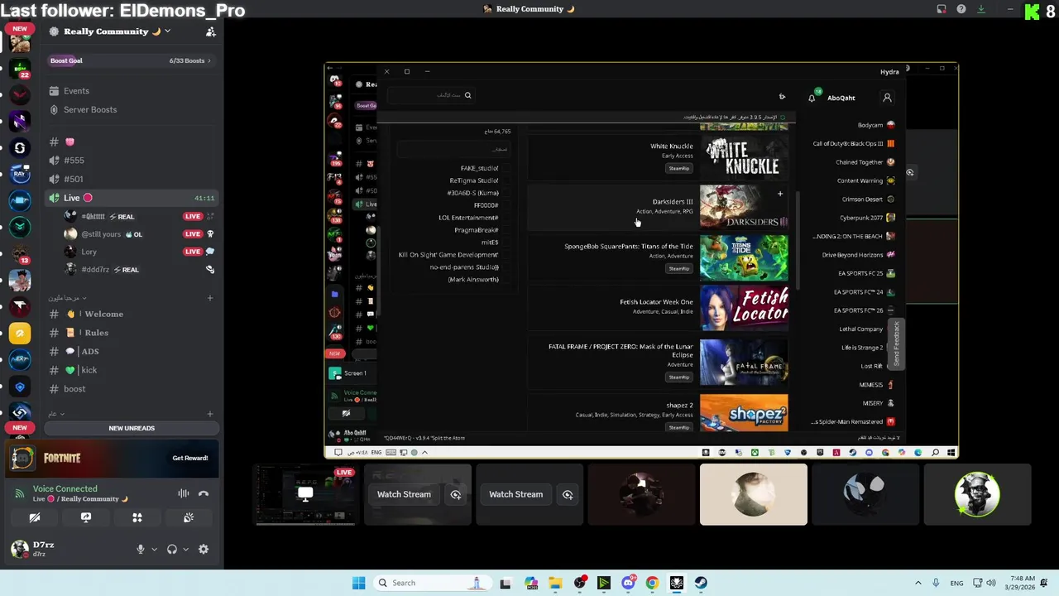Viewport: 1059px width, 596px height.
Task: Collapse the category above Welcome channel
Action: pyautogui.click(x=67, y=298)
